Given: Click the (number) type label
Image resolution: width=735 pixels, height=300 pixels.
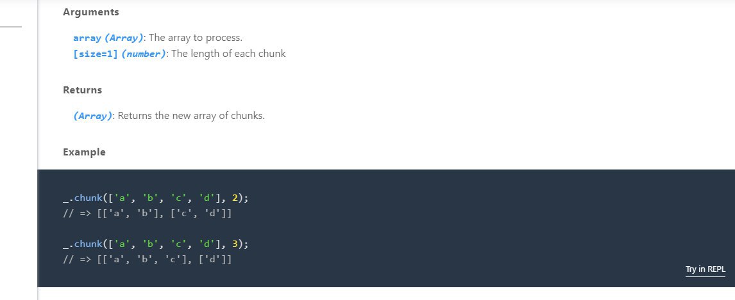Looking at the screenshot, I should [x=144, y=54].
